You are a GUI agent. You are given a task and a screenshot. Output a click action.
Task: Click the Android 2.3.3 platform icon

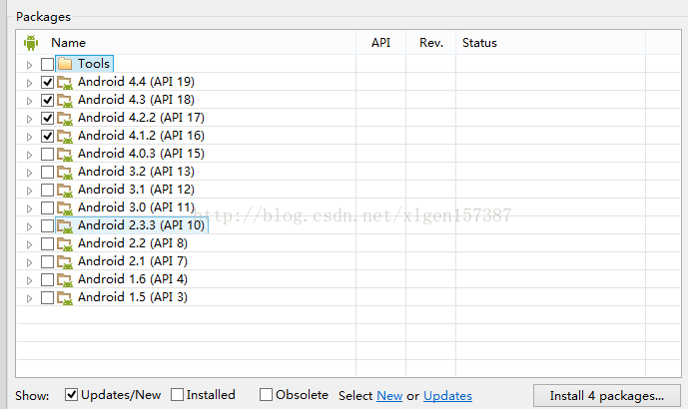click(65, 226)
